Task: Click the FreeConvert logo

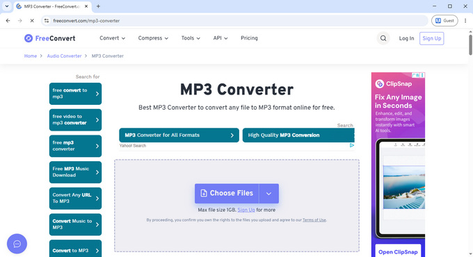Action: 50,38
